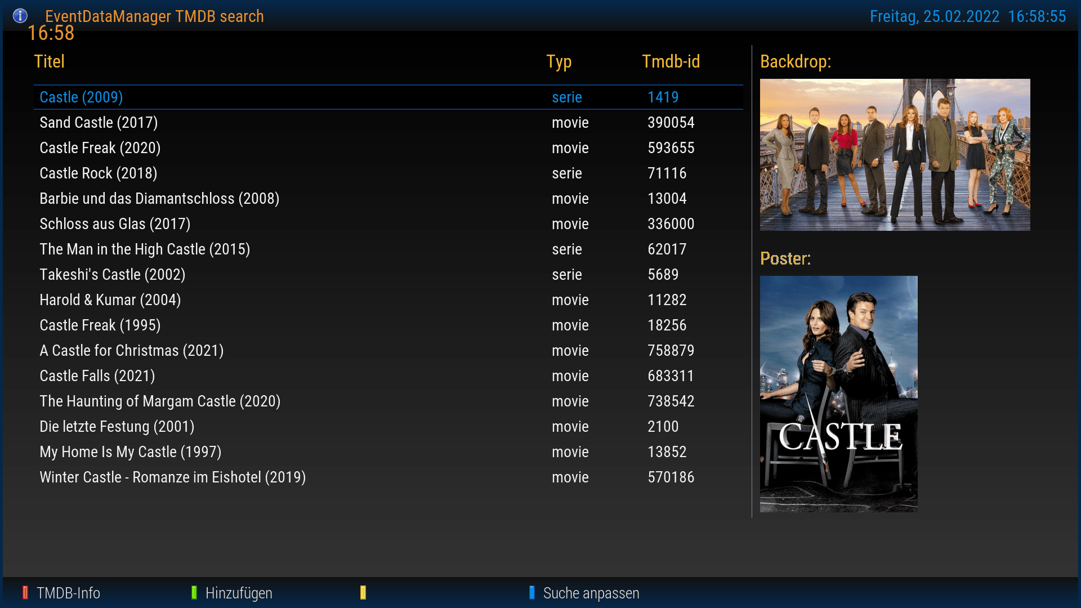Select Takeshi's Castle (2002) row
1081x608 pixels.
(x=113, y=275)
